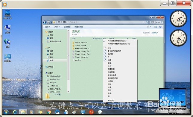Screen dimensions: 193x117
Task: Click the Explorer back arrow button
Action: click(x=45, y=22)
